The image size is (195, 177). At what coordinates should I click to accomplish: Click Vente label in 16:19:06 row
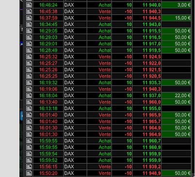pyautogui.click(x=105, y=89)
